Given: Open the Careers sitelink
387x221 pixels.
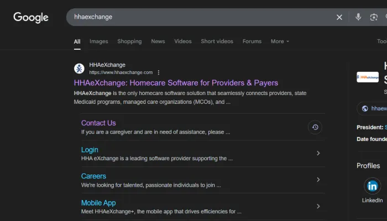Looking at the screenshot, I should [x=93, y=176].
